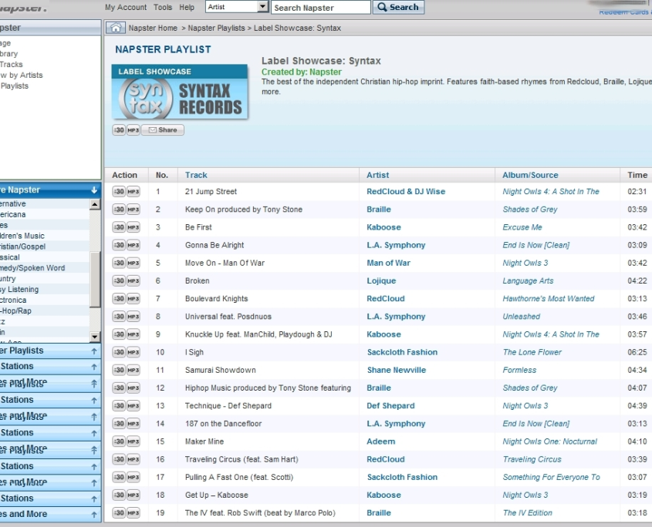Screen dimensions: 652x527
Task: Expand the Playlists panel below genres
Action: 94,351
